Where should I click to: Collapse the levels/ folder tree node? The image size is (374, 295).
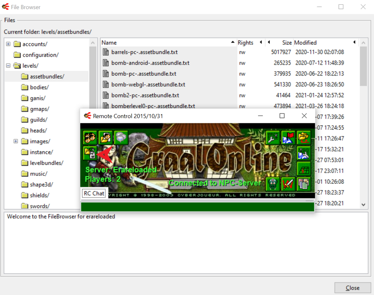pyautogui.click(x=8, y=66)
